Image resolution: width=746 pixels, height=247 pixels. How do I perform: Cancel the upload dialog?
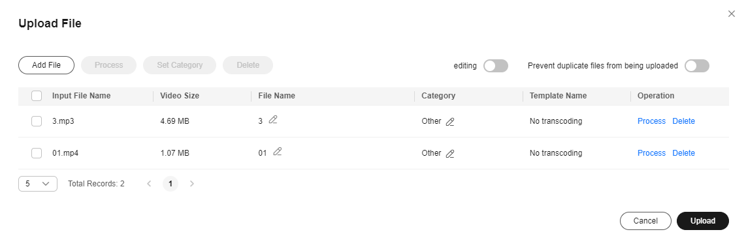tap(645, 221)
